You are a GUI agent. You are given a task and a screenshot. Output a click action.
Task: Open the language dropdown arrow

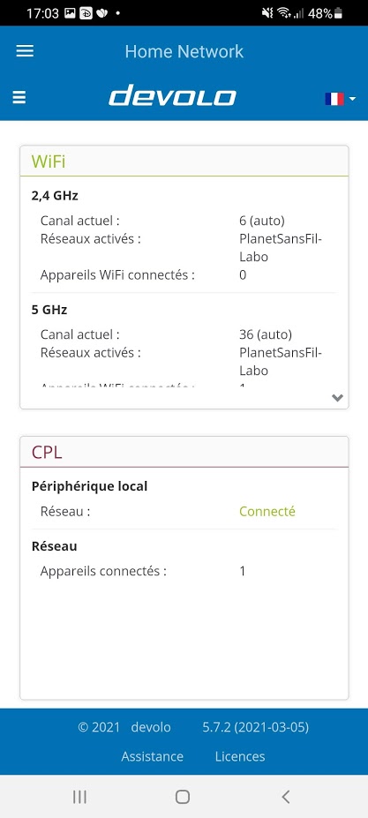[x=352, y=99]
